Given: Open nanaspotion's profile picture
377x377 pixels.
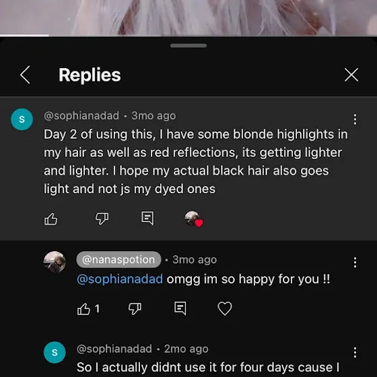Looking at the screenshot, I should [x=55, y=263].
